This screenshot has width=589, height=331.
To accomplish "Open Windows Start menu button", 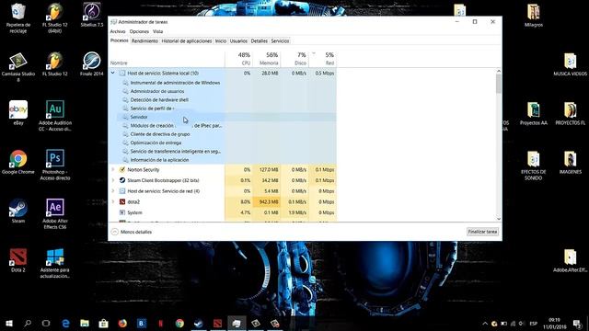I will pos(9,323).
